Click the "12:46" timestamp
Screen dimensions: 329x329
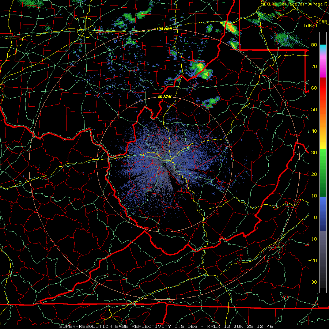pos(264,326)
